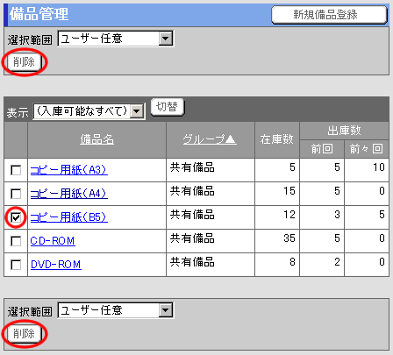
Task: Open the DVD-ROM item link
Action: click(56, 265)
